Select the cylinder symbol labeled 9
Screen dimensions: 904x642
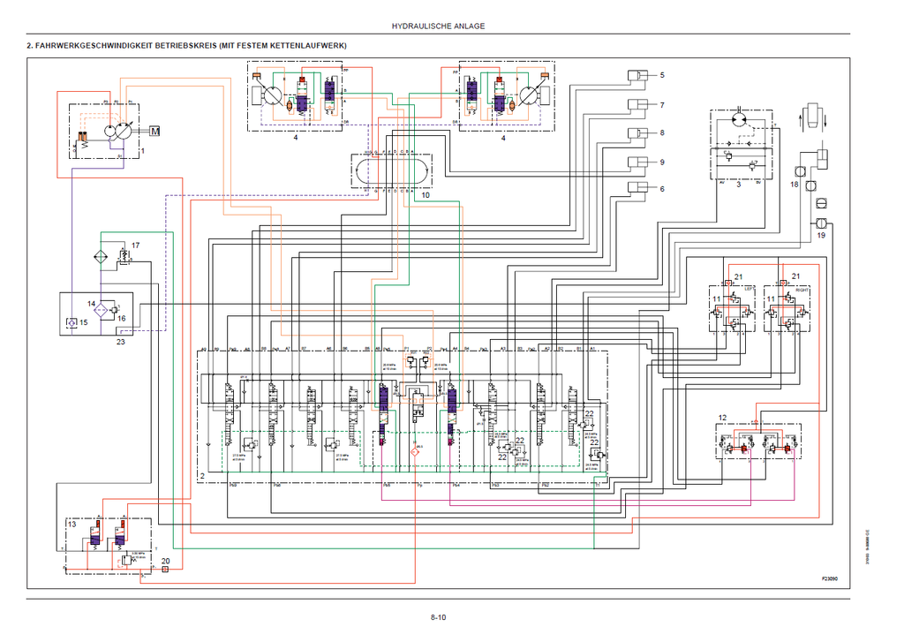[637, 162]
